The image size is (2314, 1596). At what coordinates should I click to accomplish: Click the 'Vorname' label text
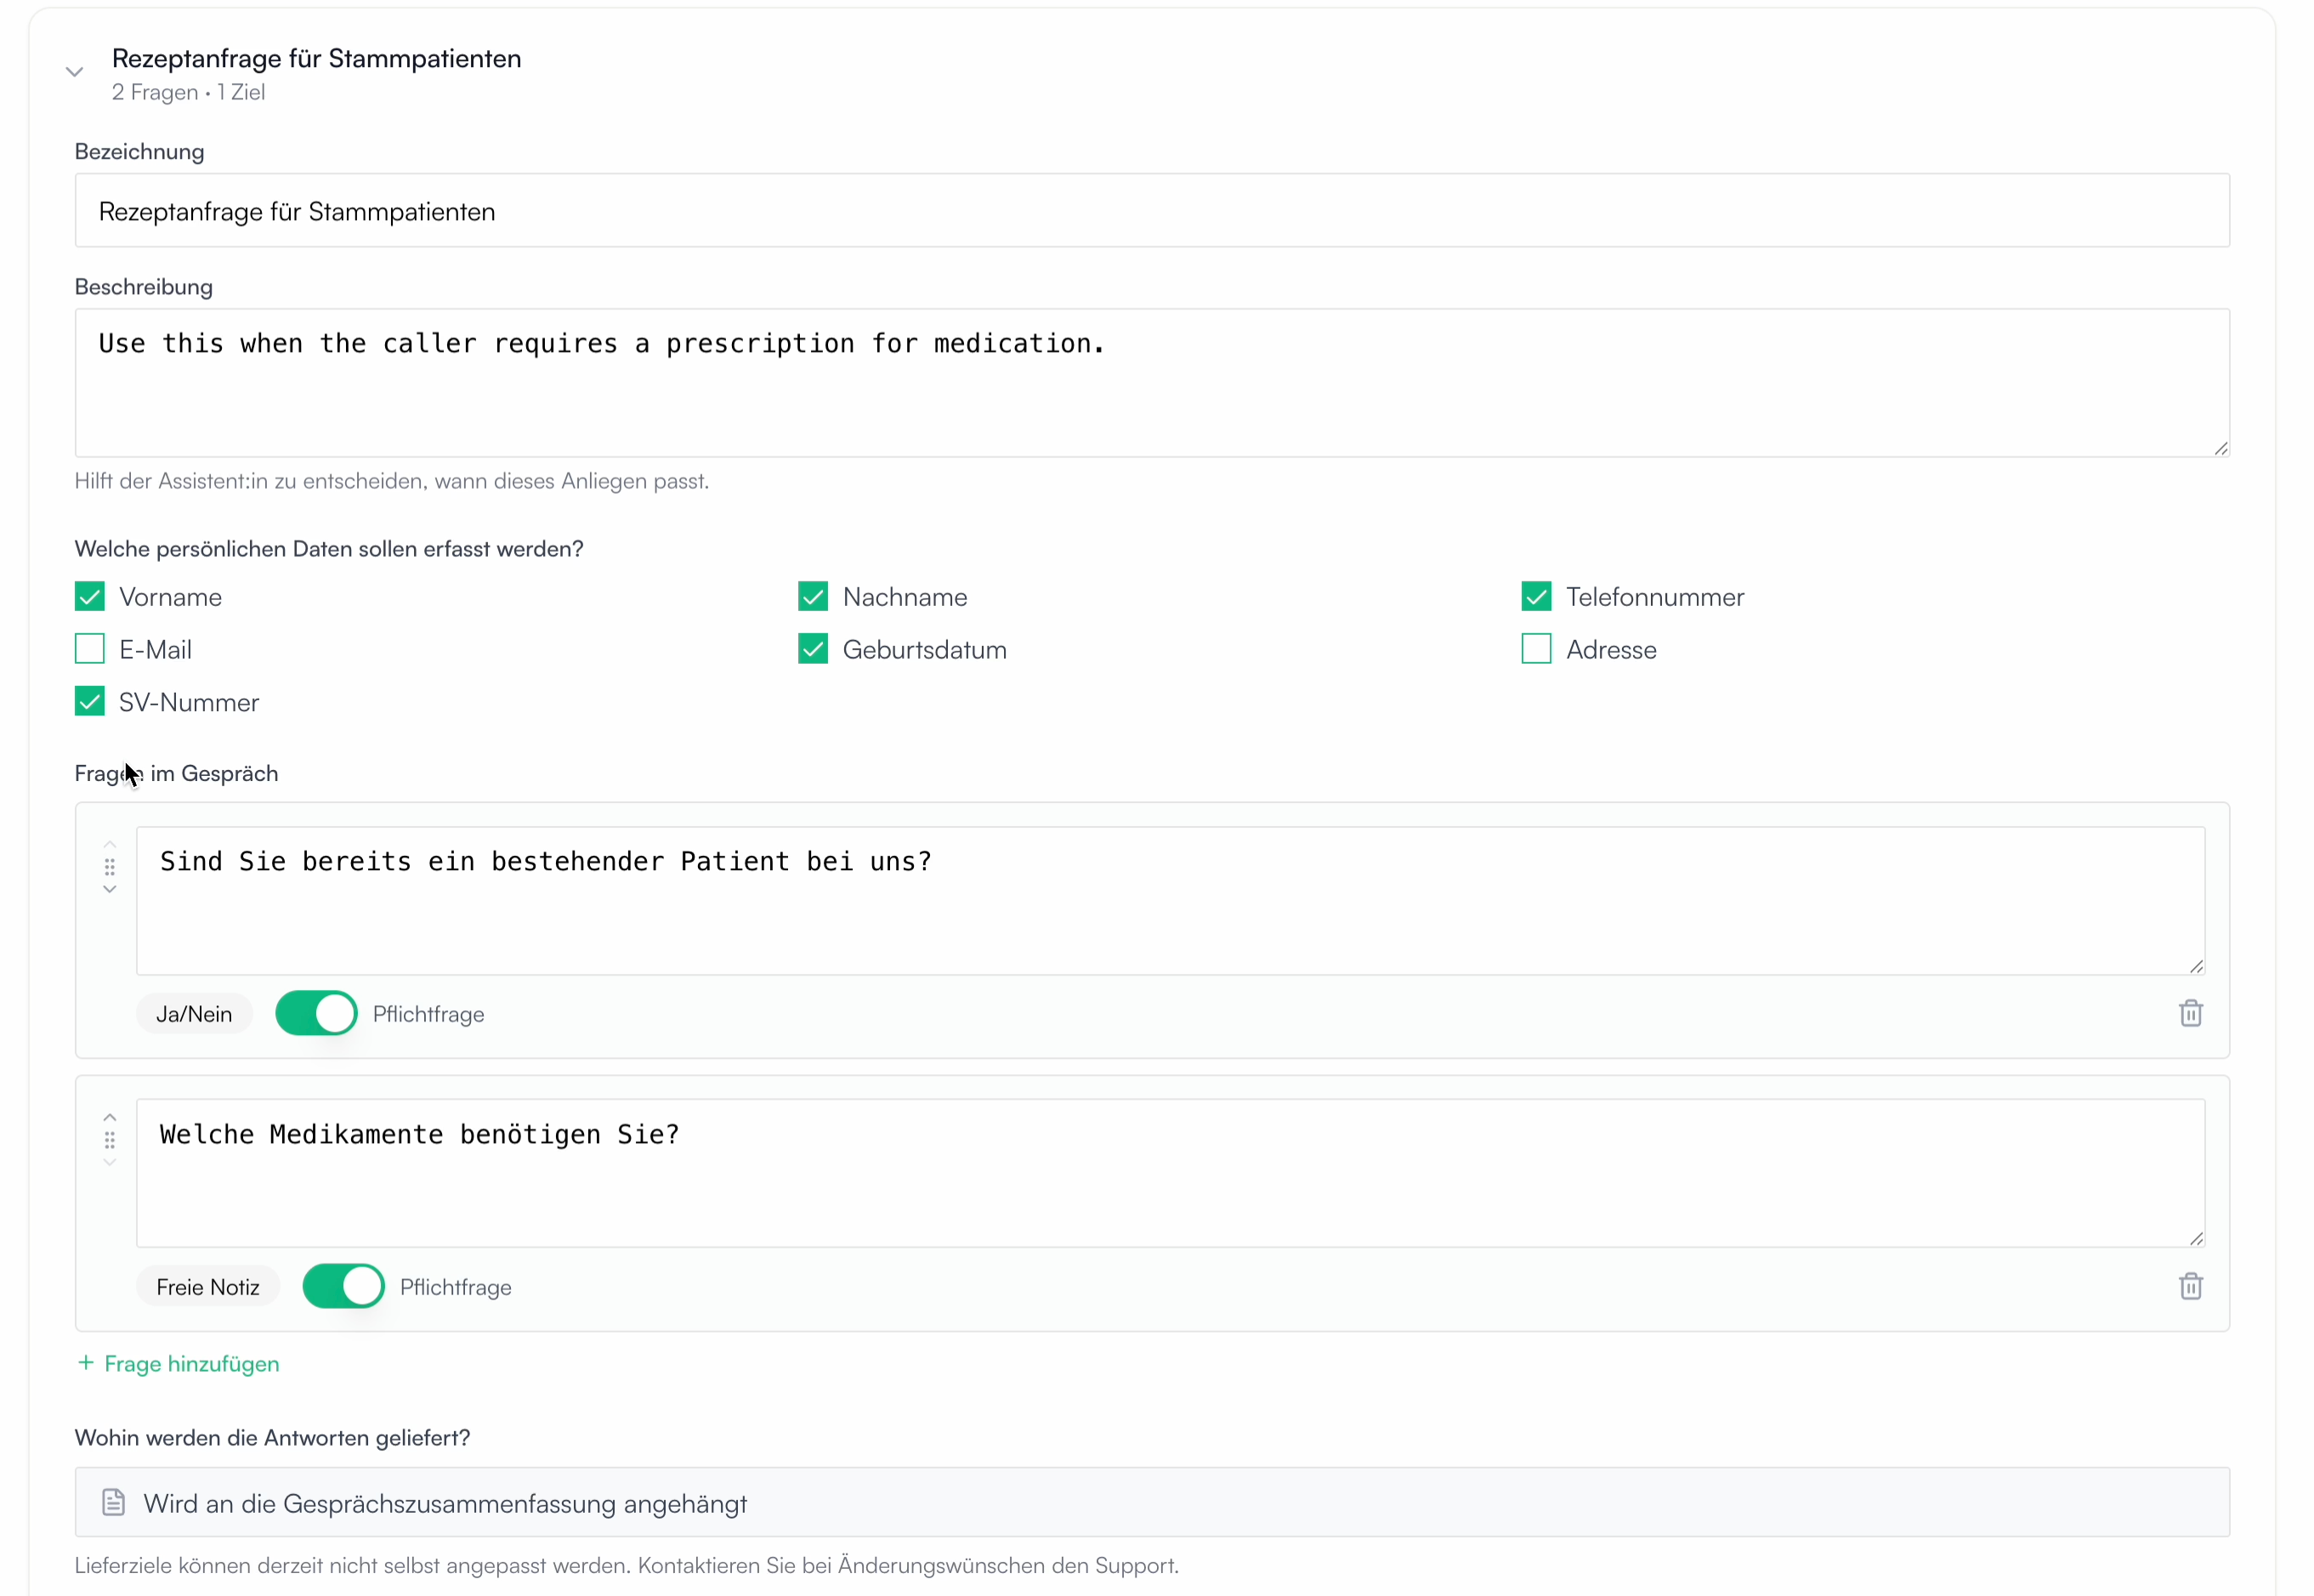point(170,597)
